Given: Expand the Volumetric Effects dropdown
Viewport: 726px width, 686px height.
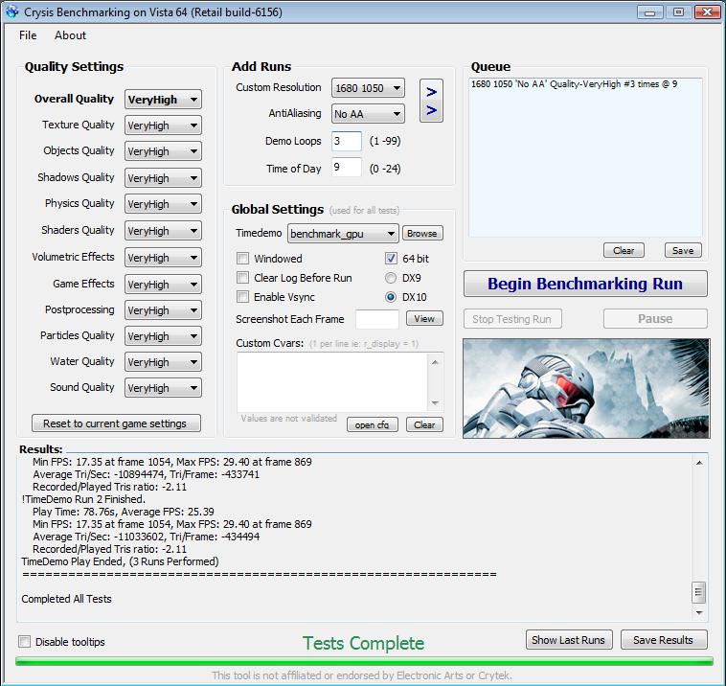Looking at the screenshot, I should click(x=163, y=258).
